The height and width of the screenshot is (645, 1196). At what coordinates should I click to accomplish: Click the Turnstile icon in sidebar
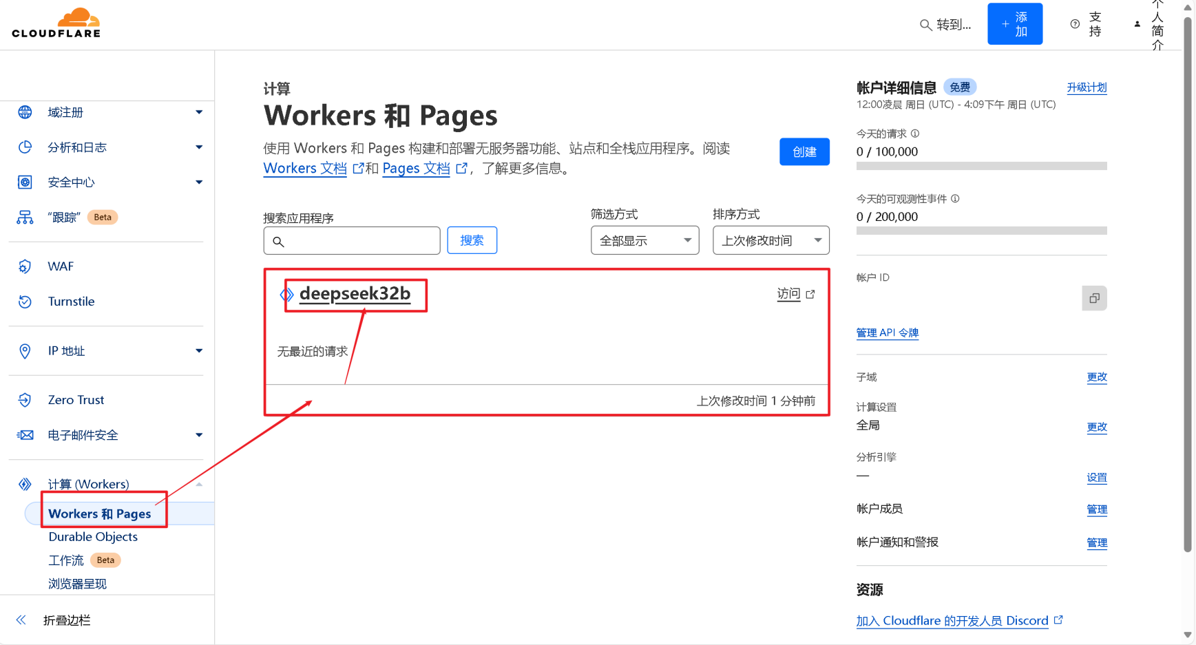click(x=25, y=302)
